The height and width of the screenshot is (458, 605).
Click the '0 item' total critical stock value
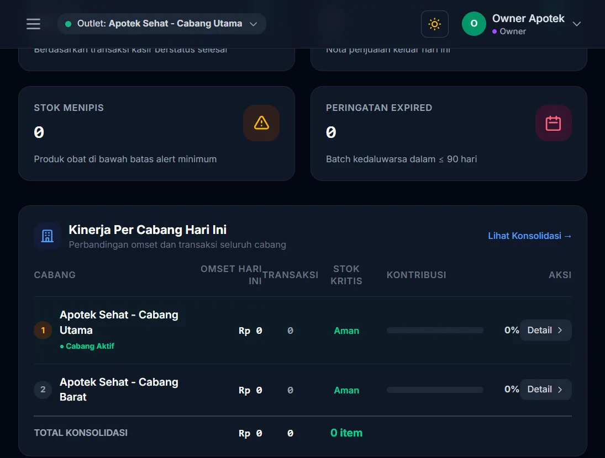point(346,433)
